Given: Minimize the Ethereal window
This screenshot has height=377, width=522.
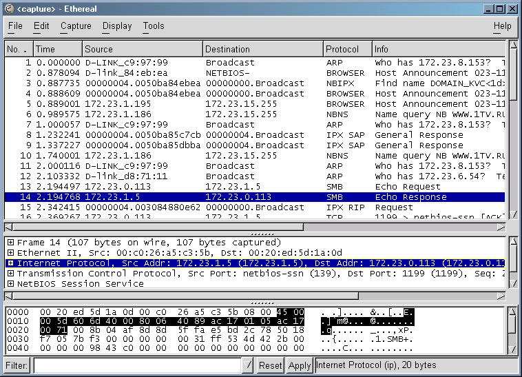Looking at the screenshot, I should point(488,9).
